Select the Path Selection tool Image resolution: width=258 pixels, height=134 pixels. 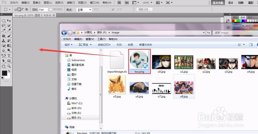[x=4, y=61]
